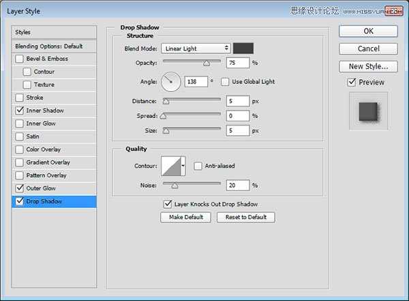Select Blending Options: Default
409x301 pixels.
(54, 46)
